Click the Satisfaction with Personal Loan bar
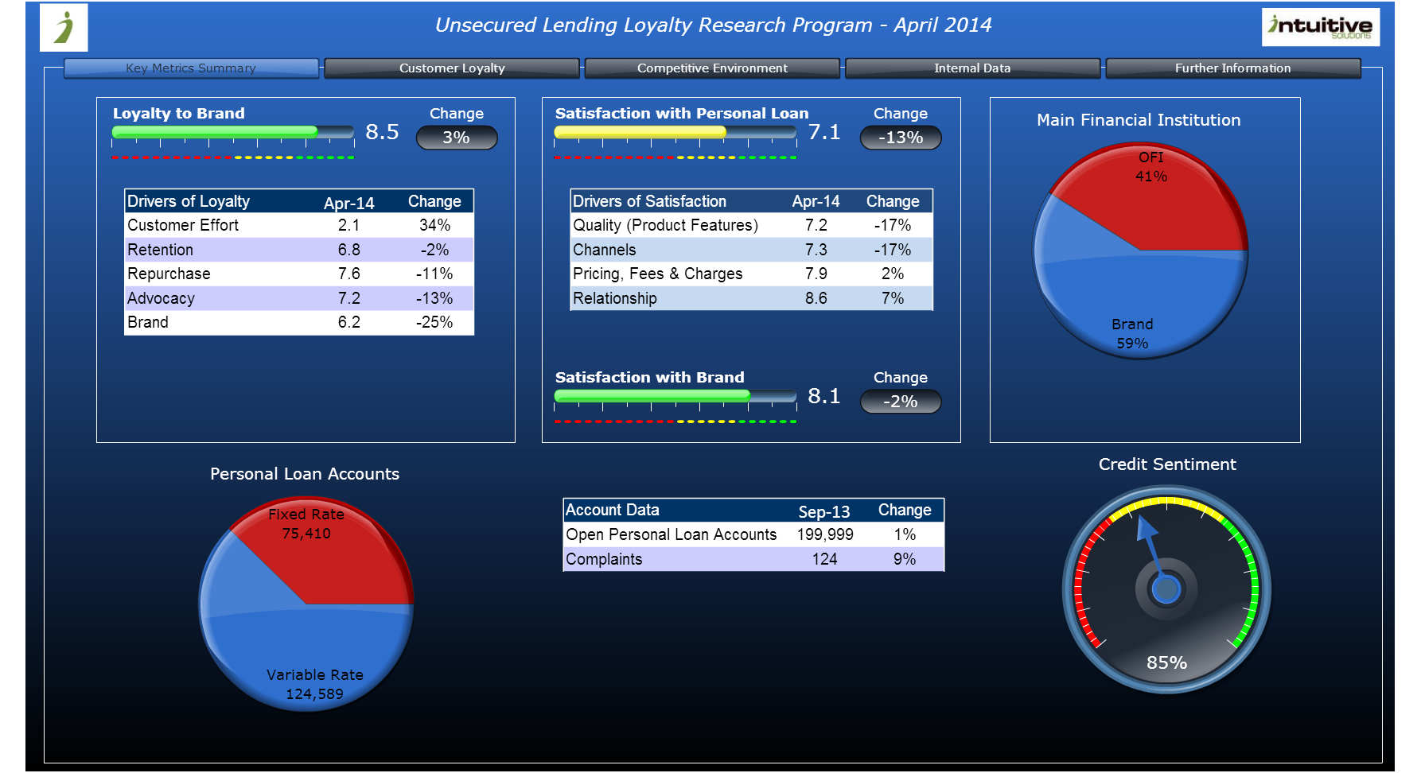The height and width of the screenshot is (773, 1421). [x=675, y=132]
